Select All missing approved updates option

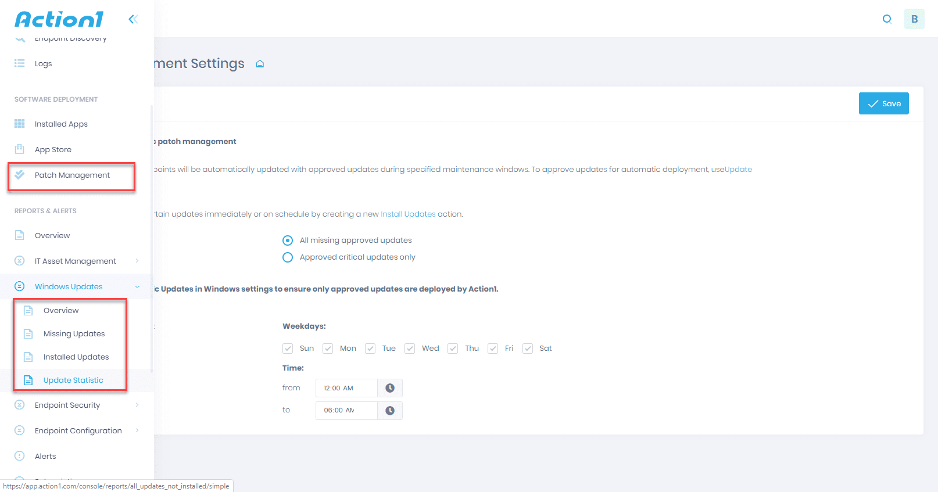[x=288, y=240]
